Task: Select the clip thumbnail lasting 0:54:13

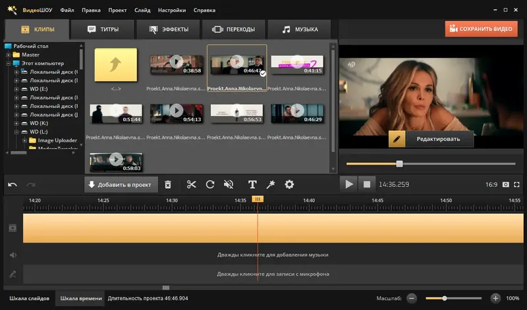Action: [x=176, y=113]
